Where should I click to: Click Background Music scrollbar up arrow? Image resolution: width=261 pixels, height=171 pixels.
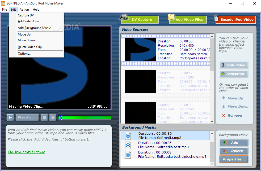tap(212, 133)
